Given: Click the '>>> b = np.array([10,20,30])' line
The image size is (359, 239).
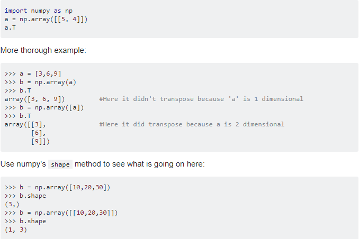Looking at the screenshot, I should (x=58, y=187).
